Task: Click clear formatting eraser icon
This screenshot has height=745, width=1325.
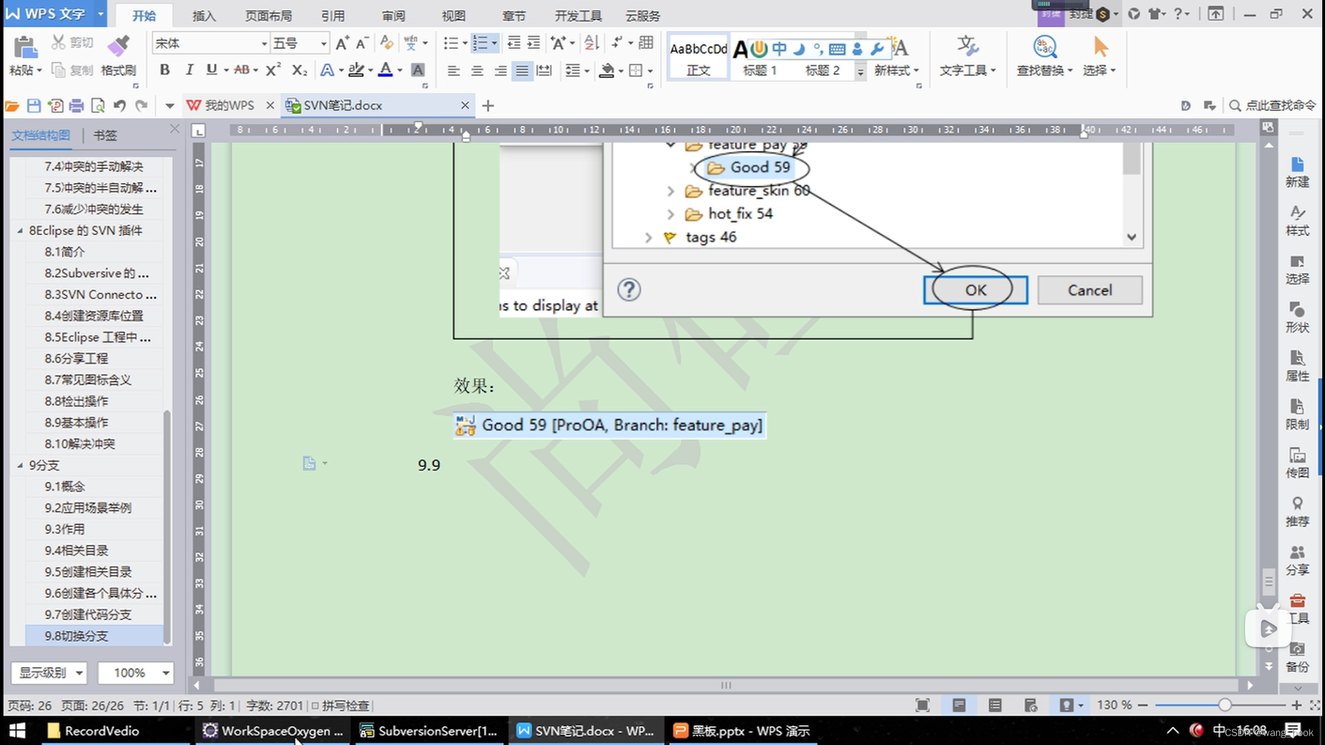Action: pyautogui.click(x=386, y=43)
